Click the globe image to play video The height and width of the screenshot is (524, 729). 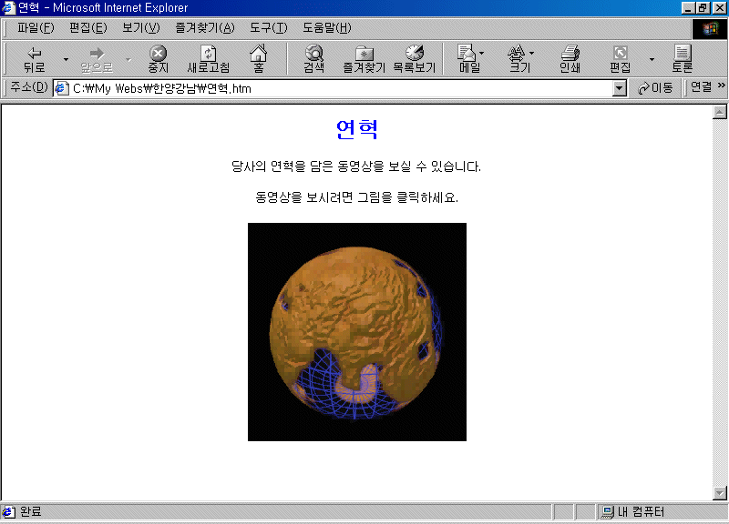357,332
